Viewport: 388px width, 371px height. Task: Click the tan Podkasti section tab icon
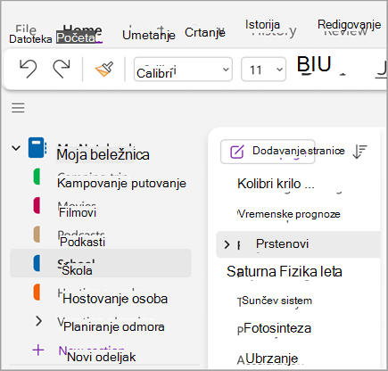(37, 235)
